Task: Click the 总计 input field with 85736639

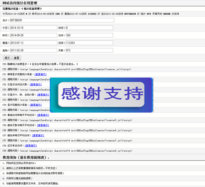Action: point(62,20)
